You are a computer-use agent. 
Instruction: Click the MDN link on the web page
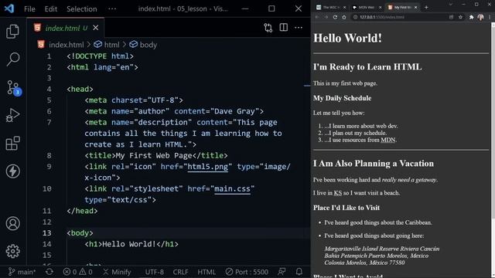click(x=388, y=140)
